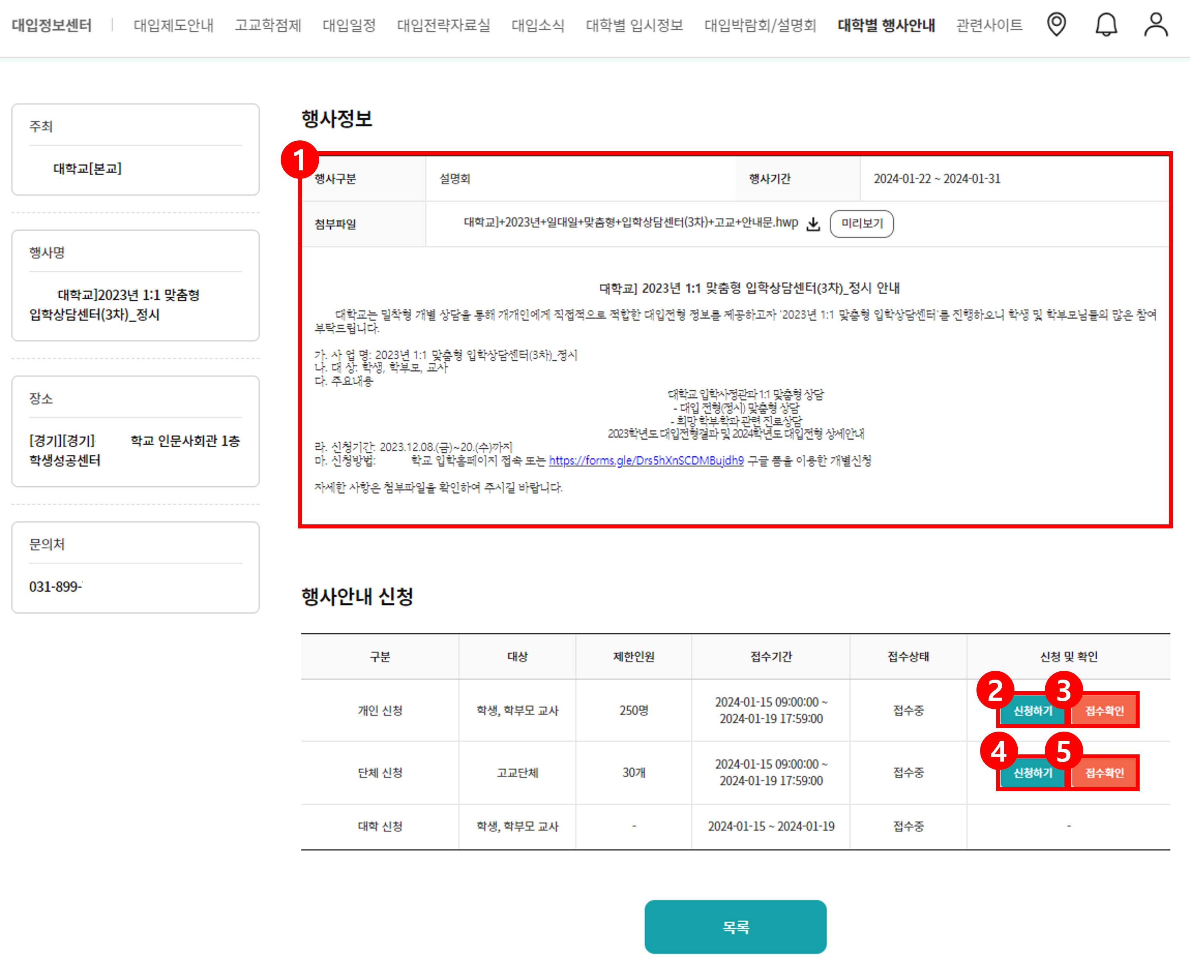Click 신청하기 for 단체 신청 row
1190x958 pixels.
click(1033, 772)
